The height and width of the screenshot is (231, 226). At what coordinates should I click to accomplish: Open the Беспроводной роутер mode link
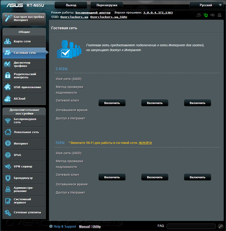click(93, 13)
